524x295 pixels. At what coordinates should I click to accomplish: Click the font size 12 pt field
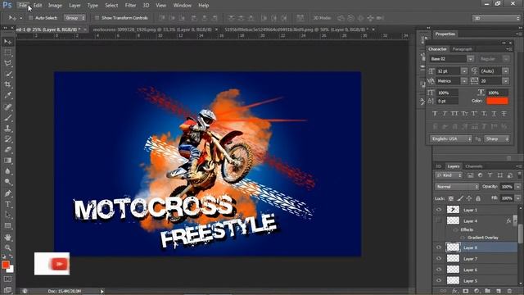[449, 71]
